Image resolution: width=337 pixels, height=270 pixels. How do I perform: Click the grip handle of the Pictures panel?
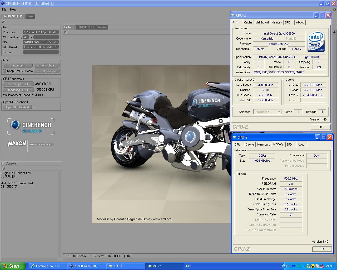coord(66,32)
